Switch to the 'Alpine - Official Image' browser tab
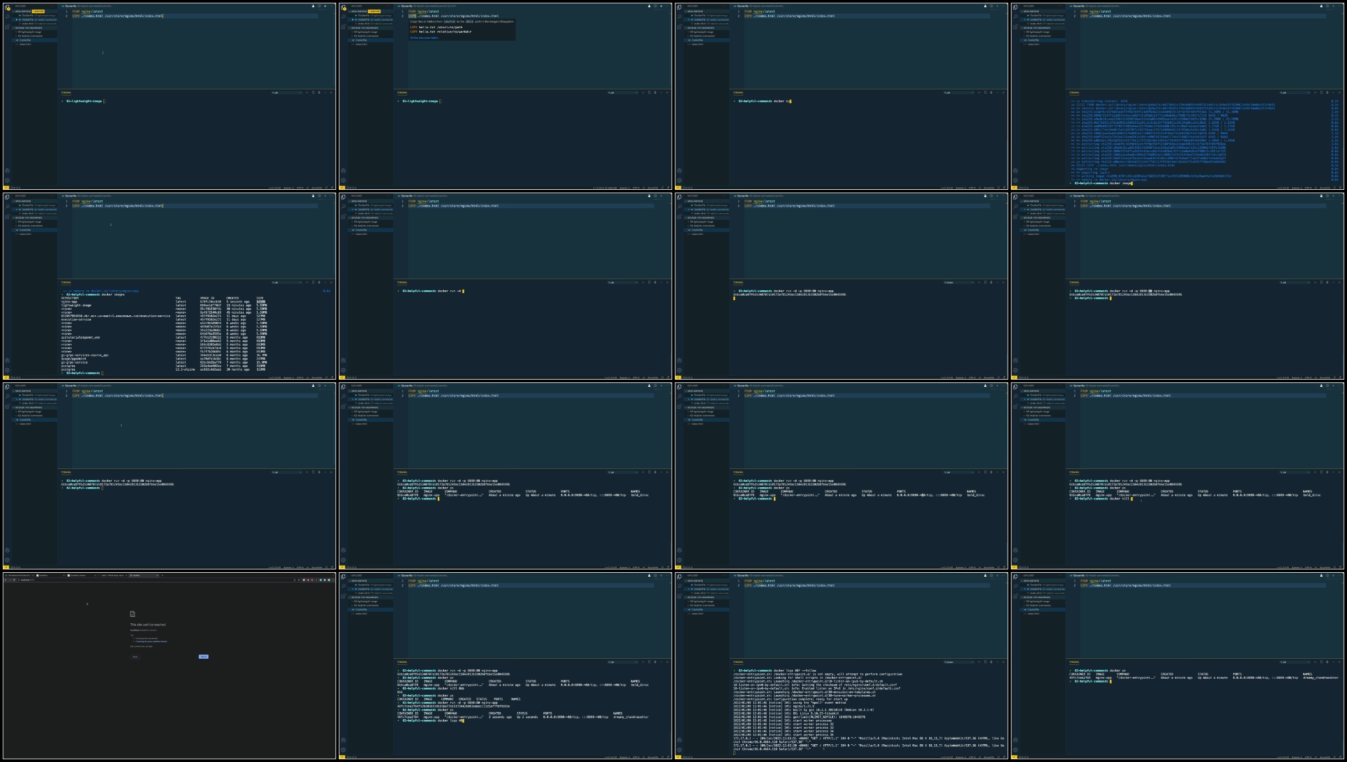Screen dimensions: 1347x762 click(113, 576)
